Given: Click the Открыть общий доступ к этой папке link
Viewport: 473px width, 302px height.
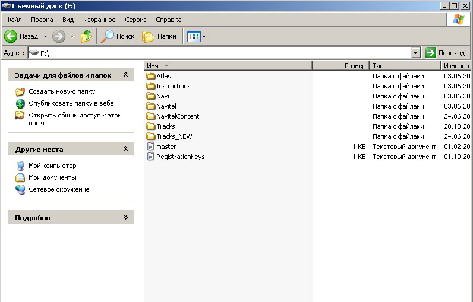Looking at the screenshot, I should [75, 119].
